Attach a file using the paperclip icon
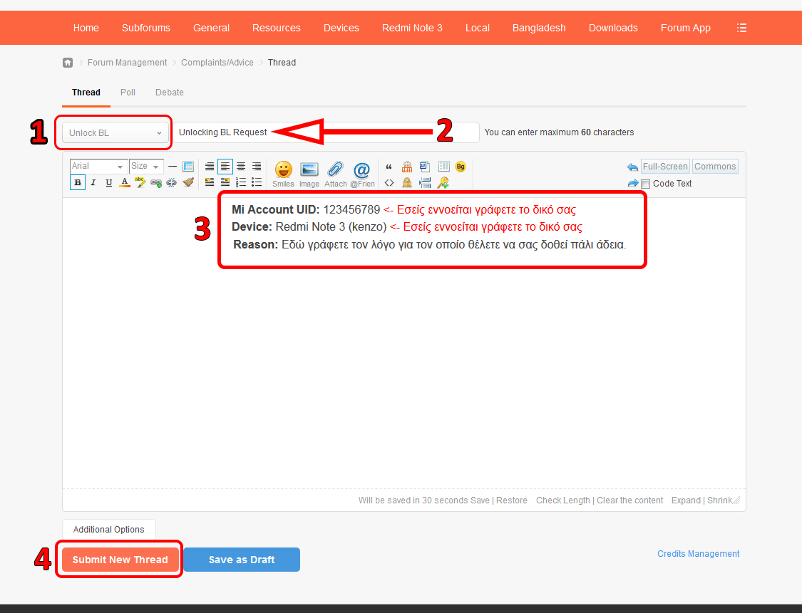The height and width of the screenshot is (613, 802). click(x=335, y=171)
